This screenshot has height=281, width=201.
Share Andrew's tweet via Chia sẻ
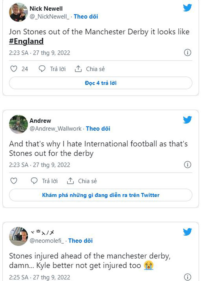coord(82,181)
